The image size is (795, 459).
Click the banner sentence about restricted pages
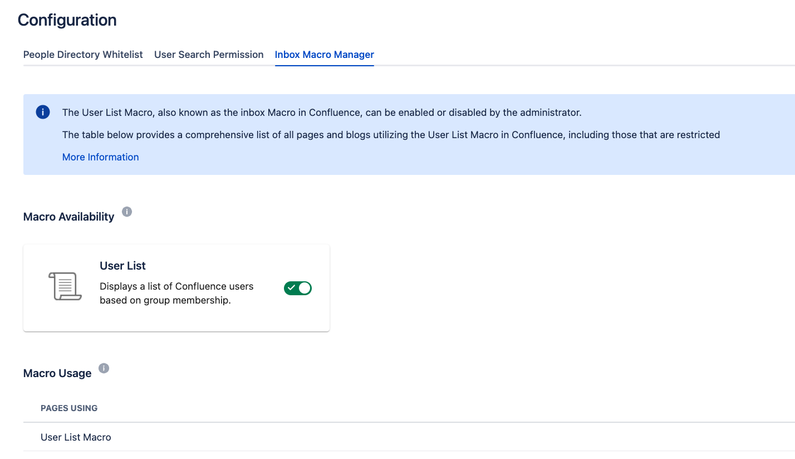coord(391,135)
